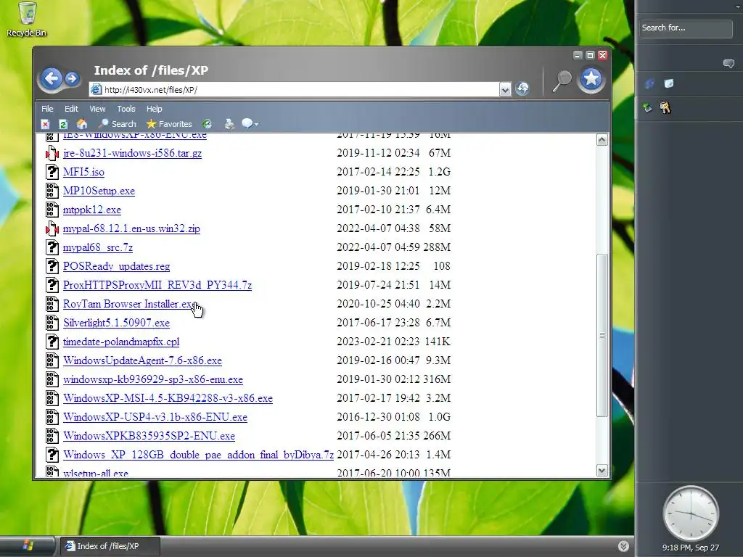
Task: Open the ProxHTTPSProxyMII_REV3d_PY344.7z link
Action: point(157,285)
